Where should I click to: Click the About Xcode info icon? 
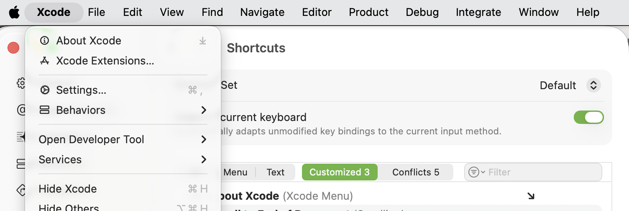pyautogui.click(x=44, y=41)
